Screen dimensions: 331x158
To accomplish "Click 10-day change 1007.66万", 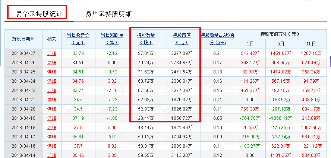I will [x=311, y=128].
